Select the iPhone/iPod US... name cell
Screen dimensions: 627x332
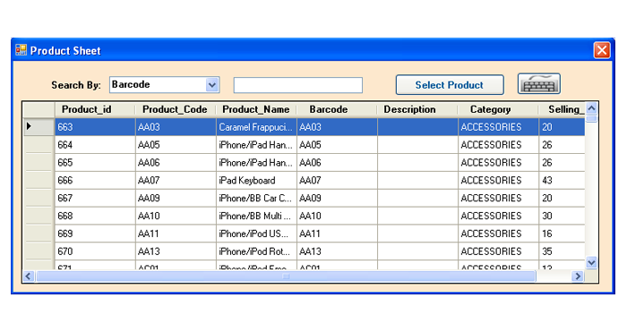click(256, 234)
